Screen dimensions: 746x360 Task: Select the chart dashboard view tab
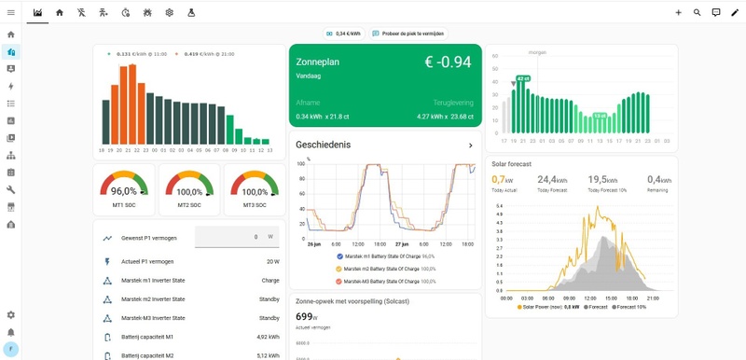(37, 13)
